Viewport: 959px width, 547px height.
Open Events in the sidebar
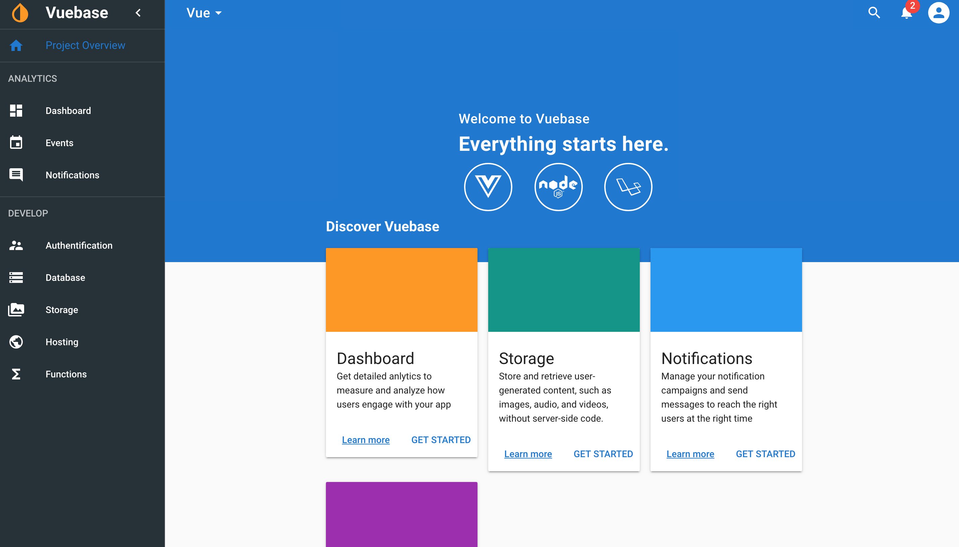click(59, 143)
